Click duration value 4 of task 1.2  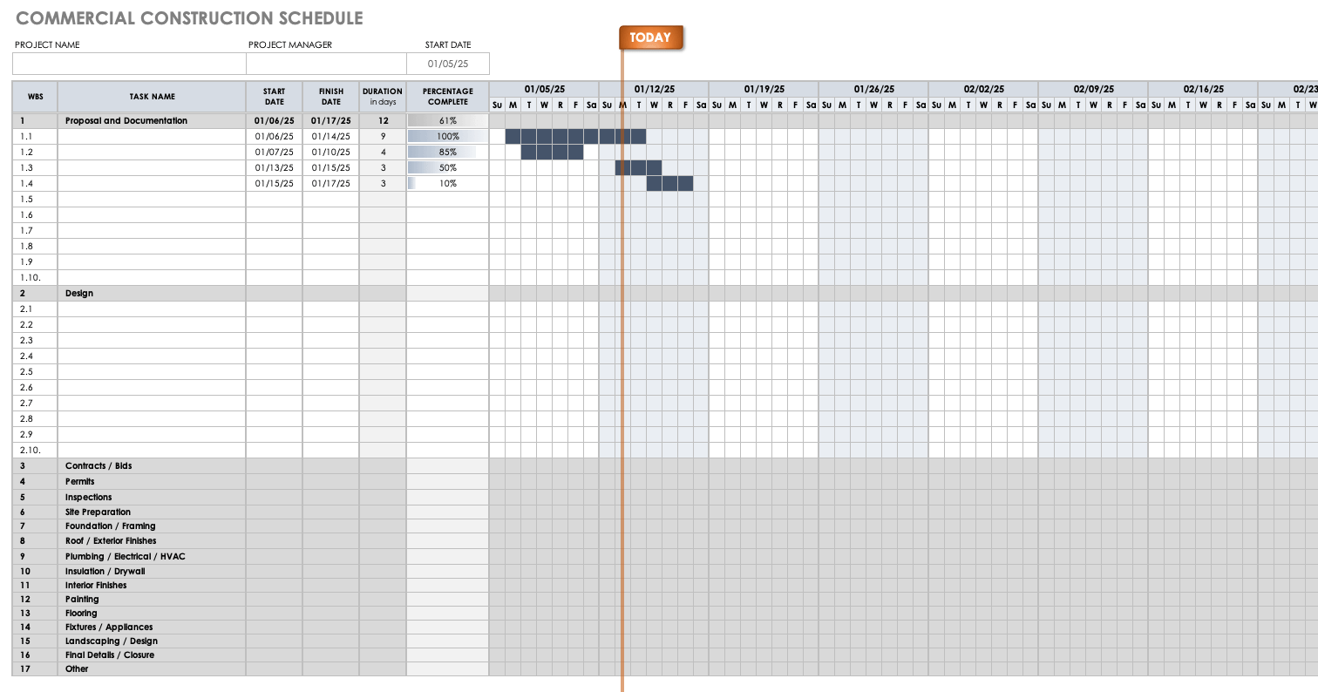point(383,153)
